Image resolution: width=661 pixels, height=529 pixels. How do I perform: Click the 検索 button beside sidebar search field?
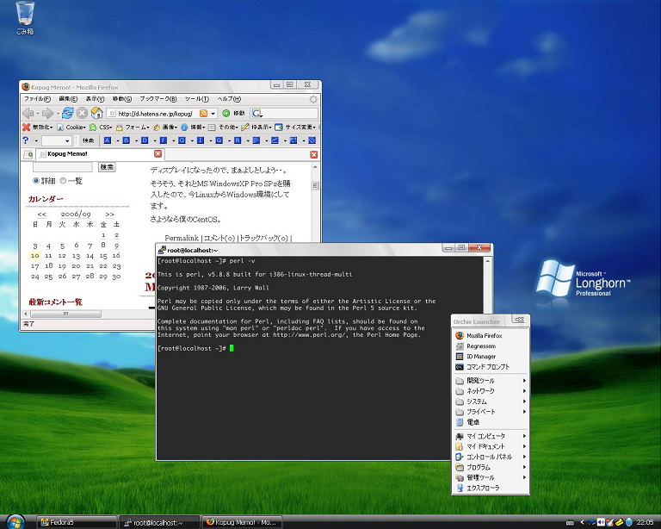pyautogui.click(x=107, y=167)
